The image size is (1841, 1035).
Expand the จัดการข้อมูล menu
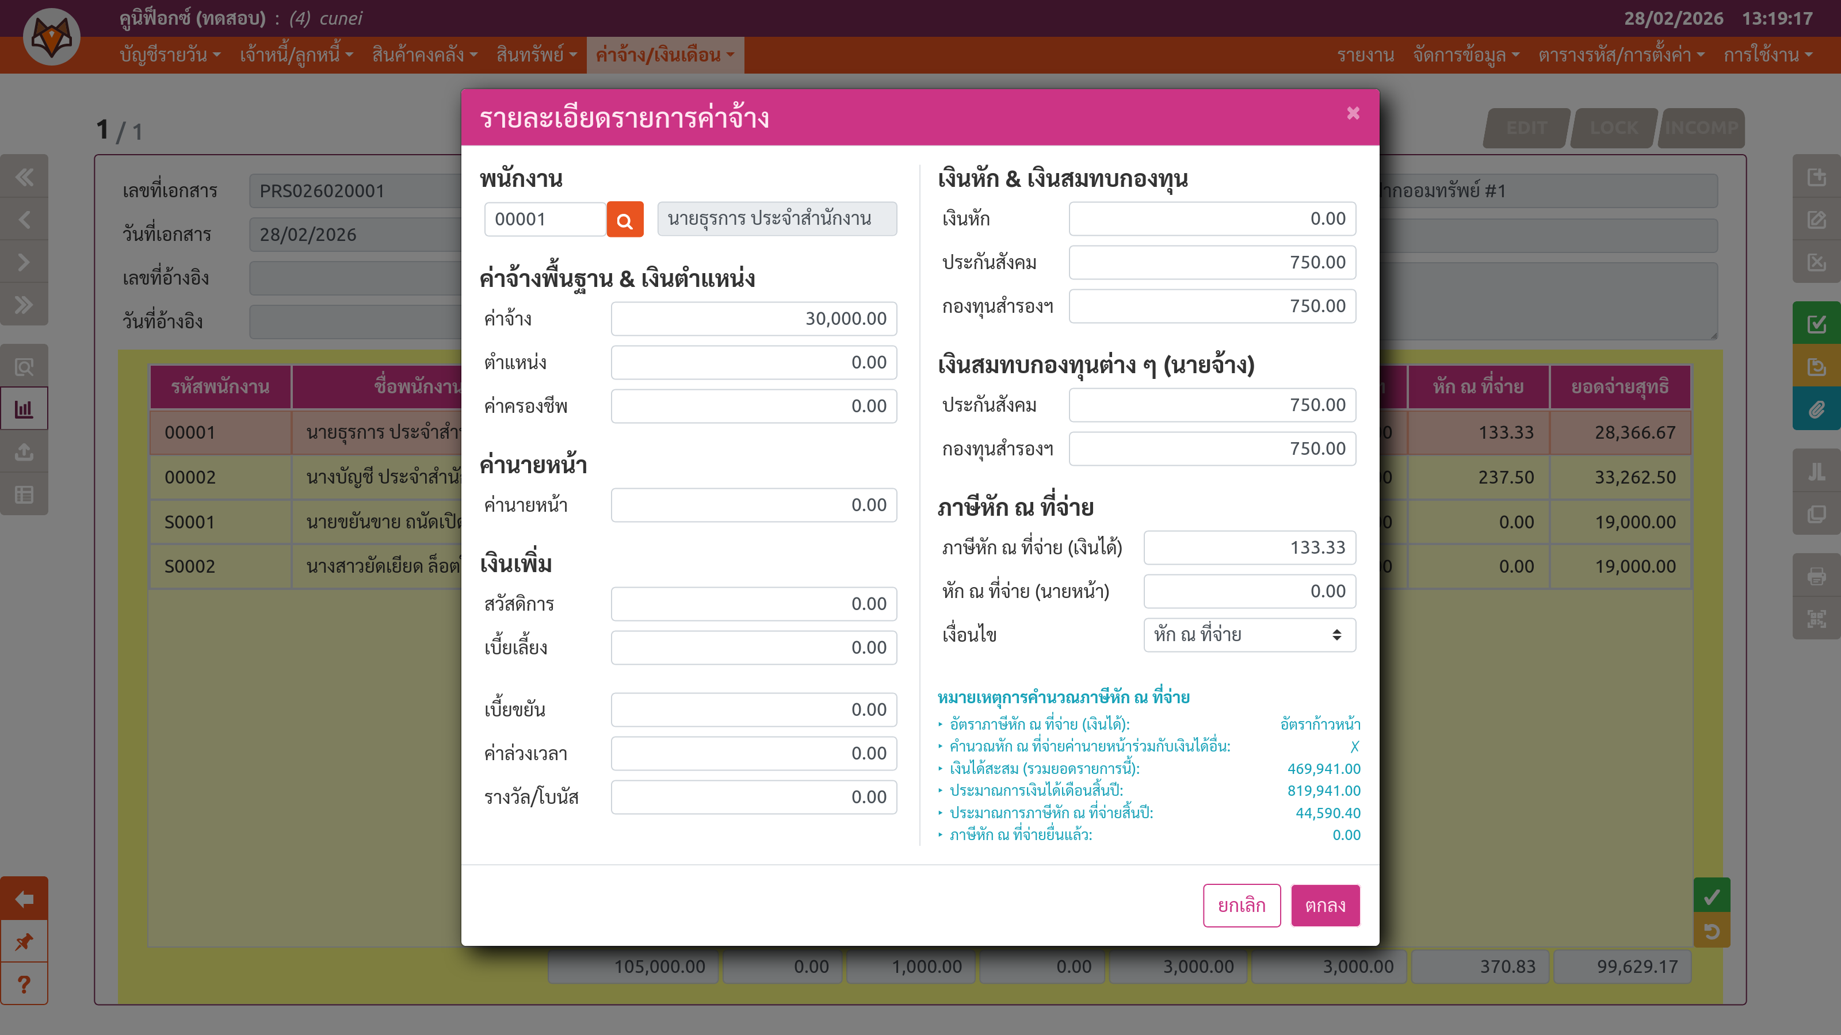tap(1465, 55)
